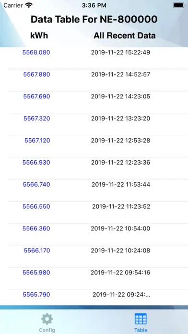Tap the 5566.930 kWh value
The image size is (188, 334).
(x=36, y=163)
